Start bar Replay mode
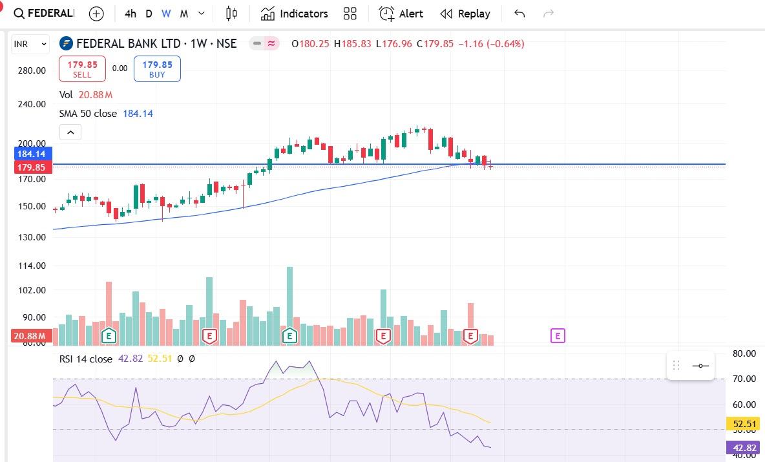 465,14
